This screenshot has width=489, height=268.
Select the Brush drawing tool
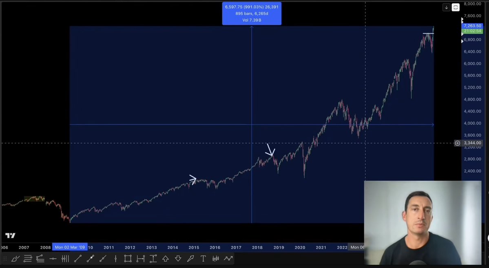[15, 259]
